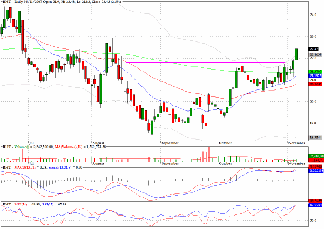324x229 pixels.
Task: Click the gray 18.3844 lower band tag
Action: pos(315,137)
